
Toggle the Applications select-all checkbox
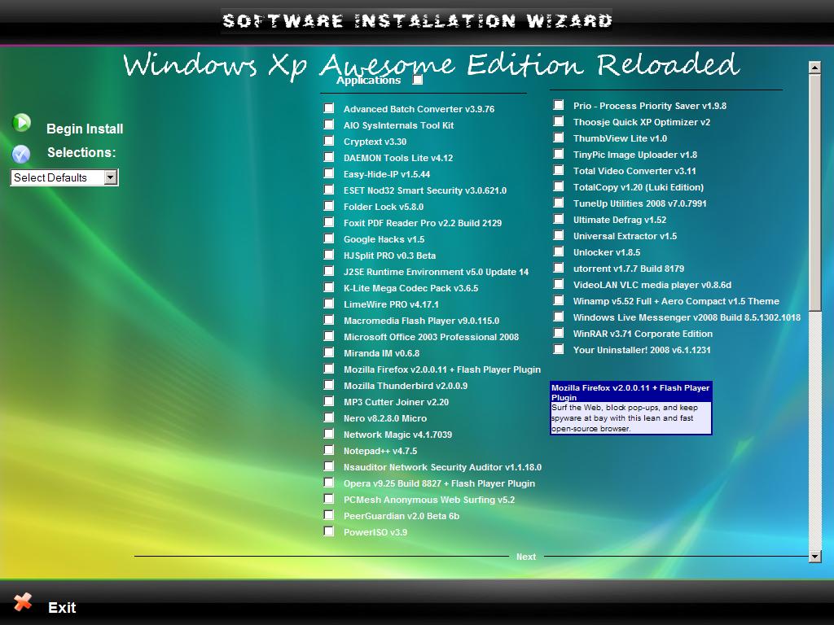(x=418, y=80)
